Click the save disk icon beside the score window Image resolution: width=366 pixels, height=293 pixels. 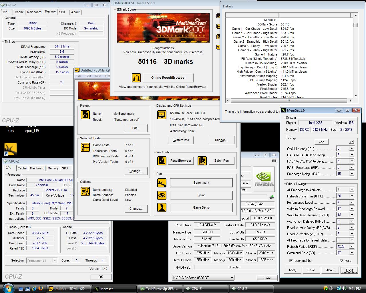click(218, 26)
